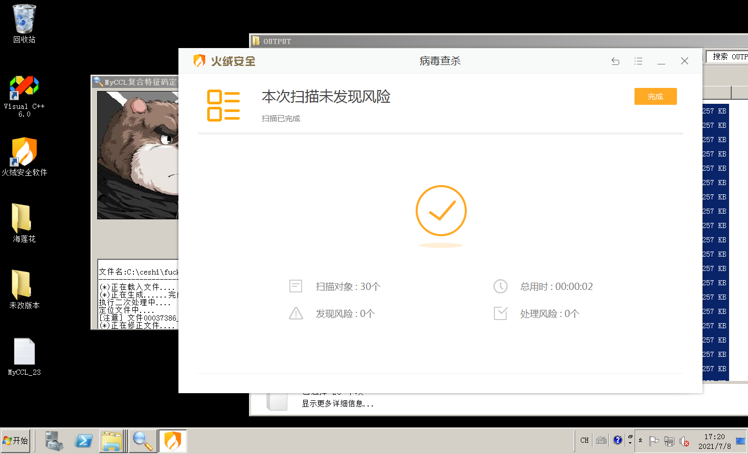Switch to the Huorong taskbar item
Viewport: 748px width, 454px height.
click(173, 441)
